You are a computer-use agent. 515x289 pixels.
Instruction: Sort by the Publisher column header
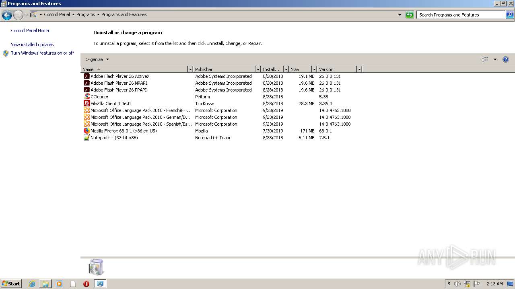(224, 69)
